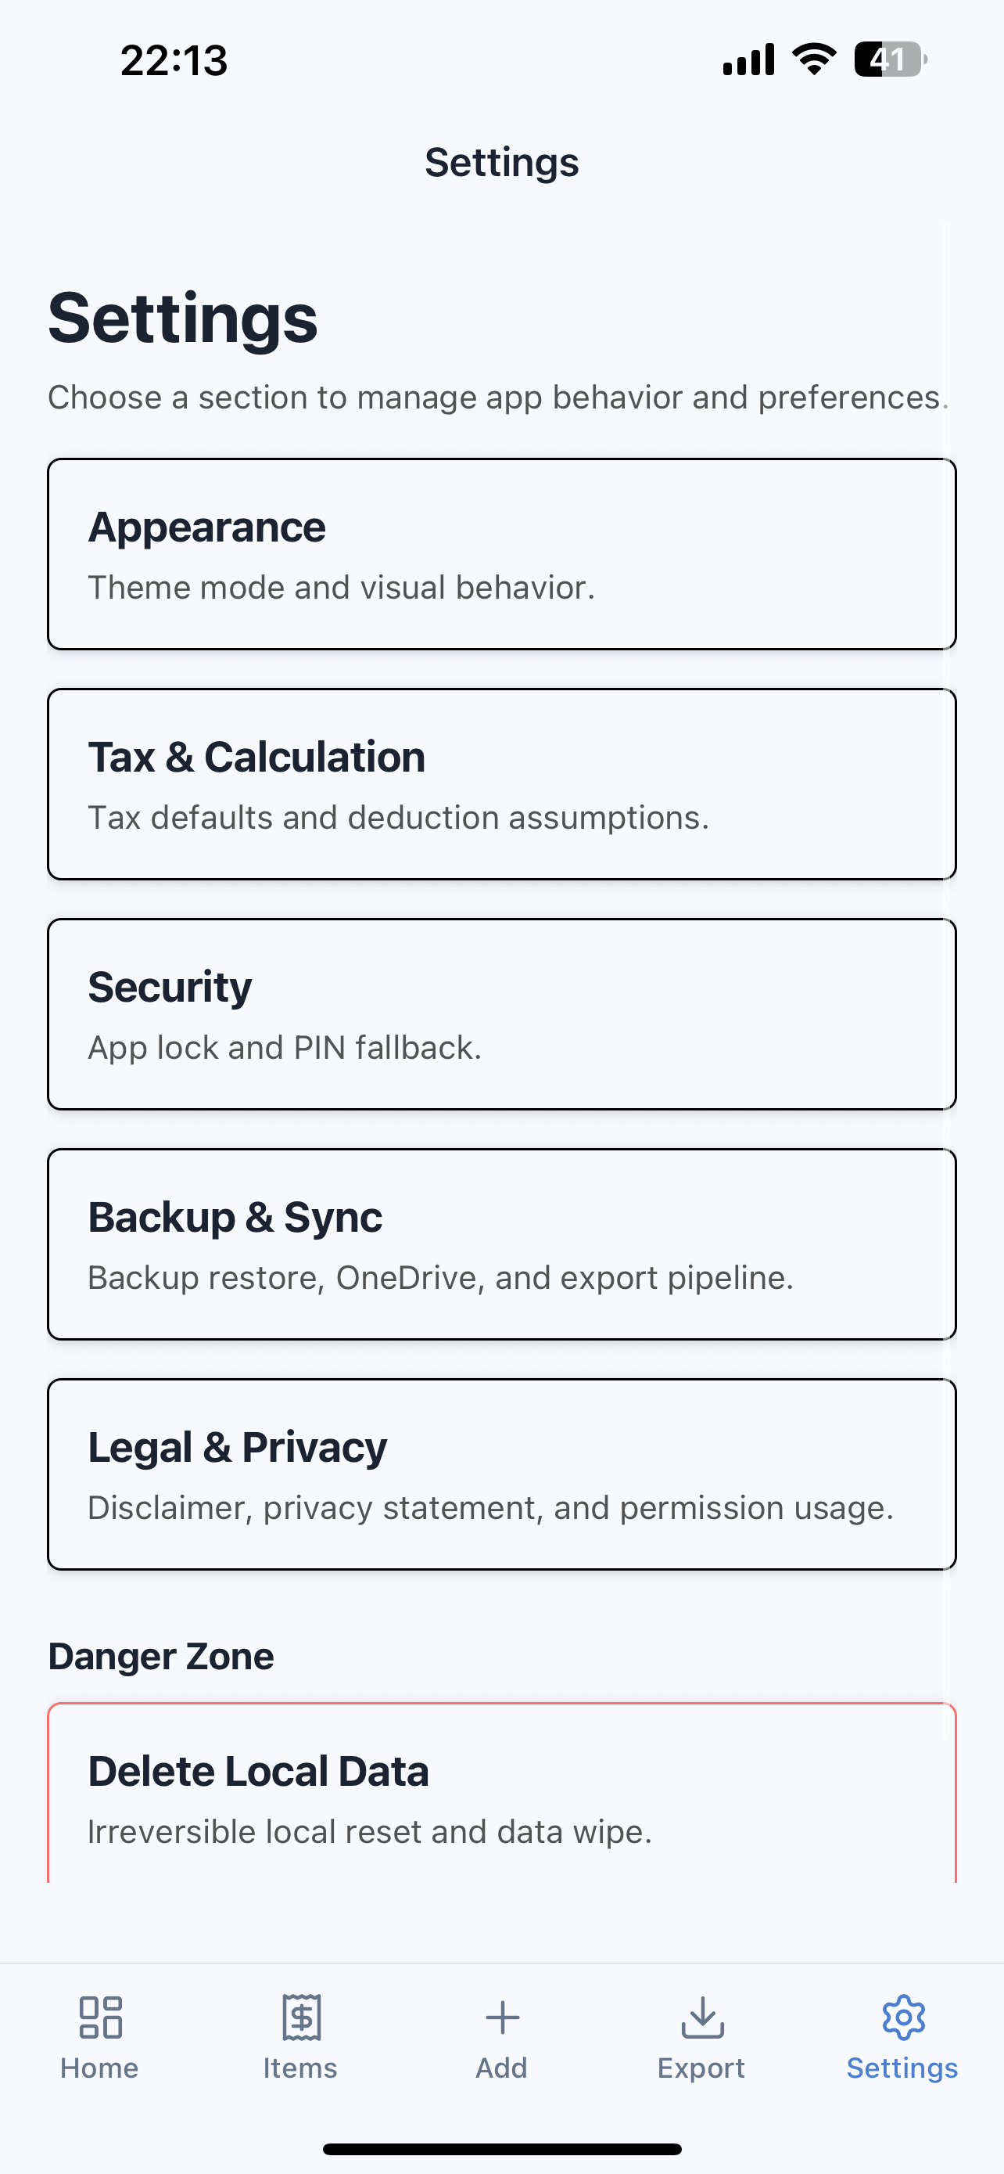Tap the Wi-Fi status icon

point(813,59)
